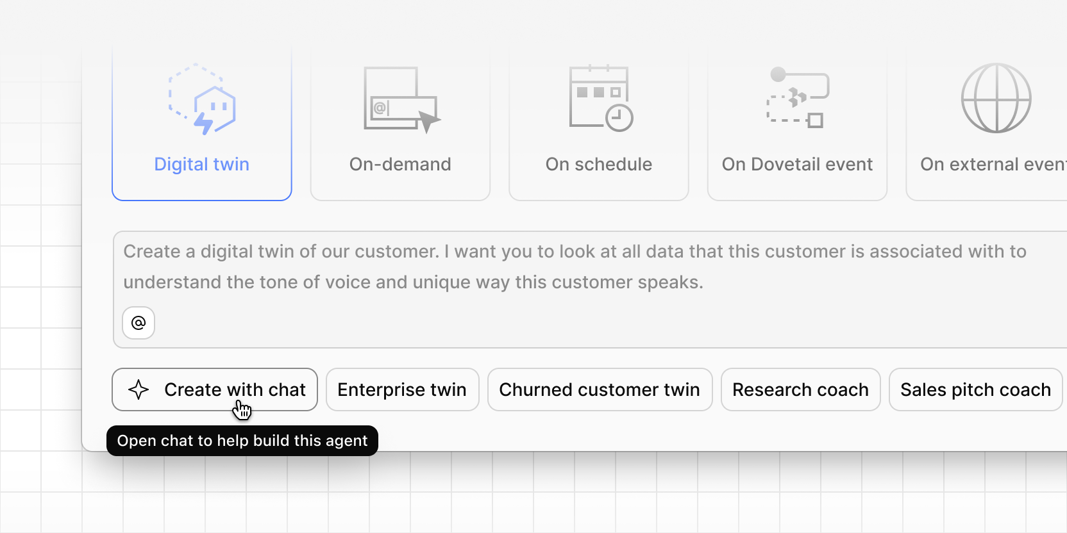Pick the Research coach suggestion

pyautogui.click(x=801, y=389)
